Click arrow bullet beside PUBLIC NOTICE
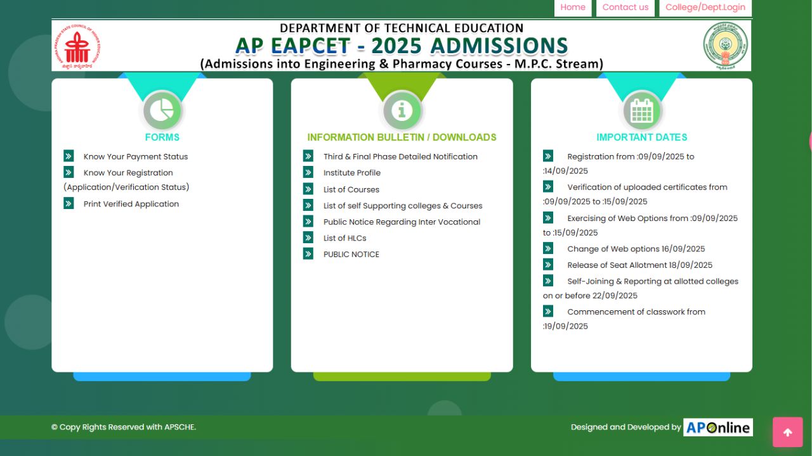This screenshot has height=456, width=812. click(308, 254)
